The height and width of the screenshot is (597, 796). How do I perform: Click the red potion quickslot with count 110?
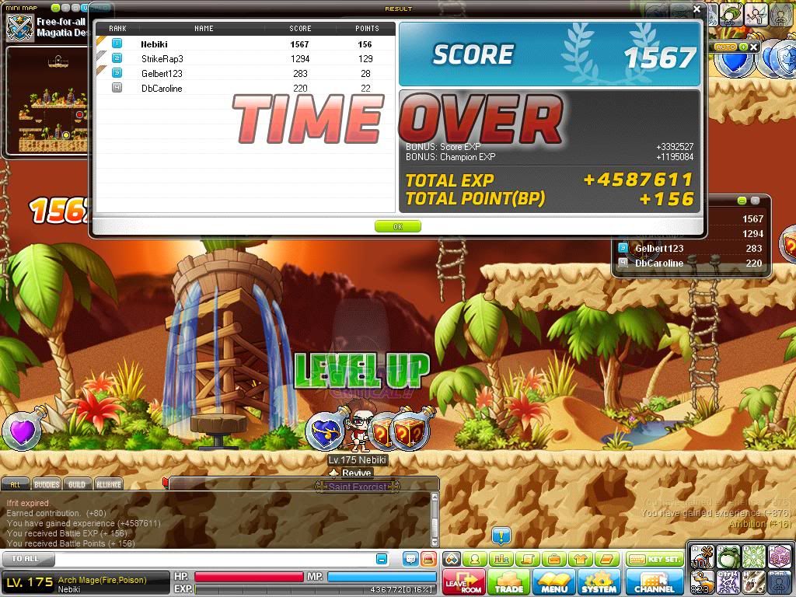click(x=702, y=557)
